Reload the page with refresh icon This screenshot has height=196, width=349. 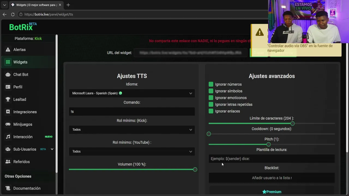coord(13,14)
